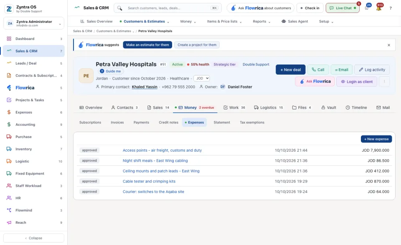
Task: Click the New expense button
Action: (x=376, y=139)
